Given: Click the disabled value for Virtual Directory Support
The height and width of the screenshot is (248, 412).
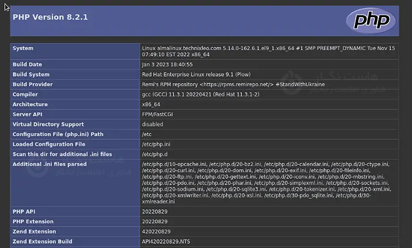Looking at the screenshot, I should click(152, 124).
